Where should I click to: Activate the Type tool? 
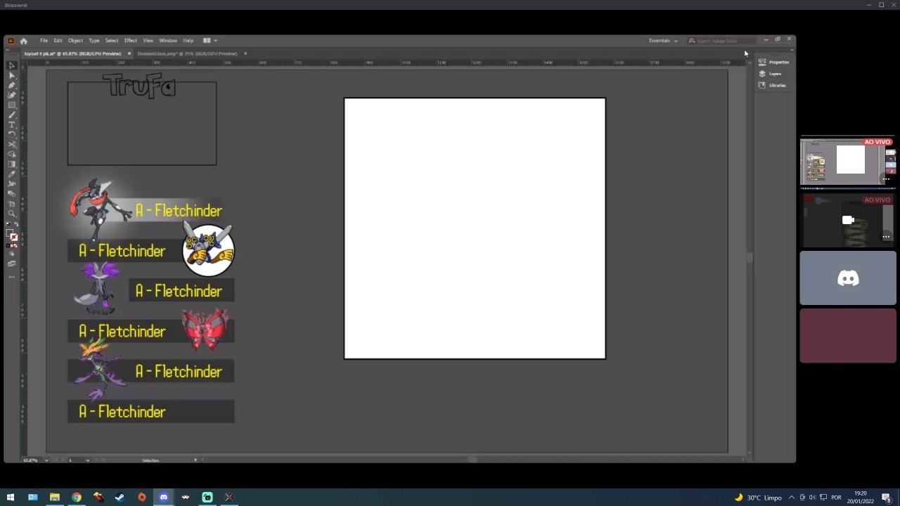pos(11,124)
